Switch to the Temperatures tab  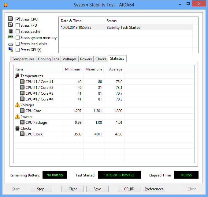(23, 59)
